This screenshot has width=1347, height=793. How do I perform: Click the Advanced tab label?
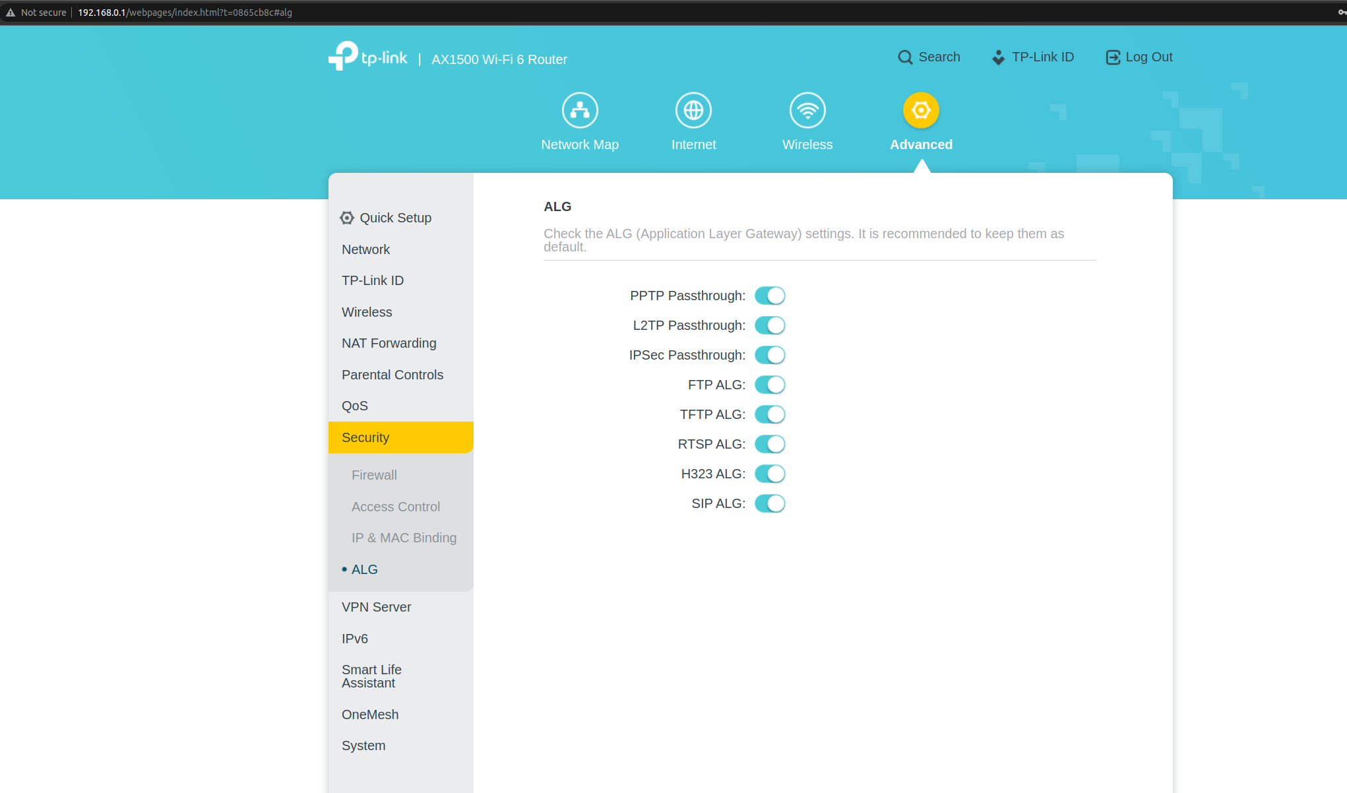pos(921,144)
